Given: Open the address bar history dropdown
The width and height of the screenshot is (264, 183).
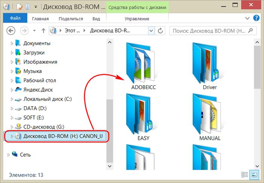Looking at the screenshot, I should [151, 31].
